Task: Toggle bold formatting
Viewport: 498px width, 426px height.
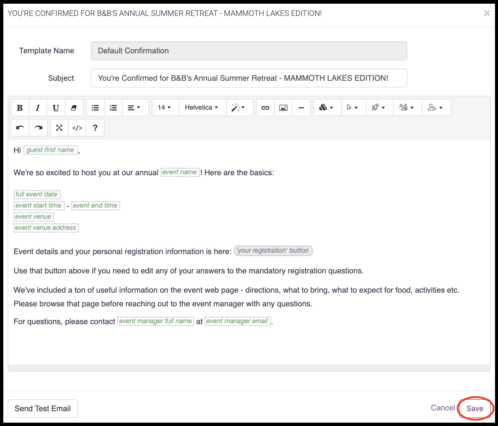Action: [x=20, y=108]
